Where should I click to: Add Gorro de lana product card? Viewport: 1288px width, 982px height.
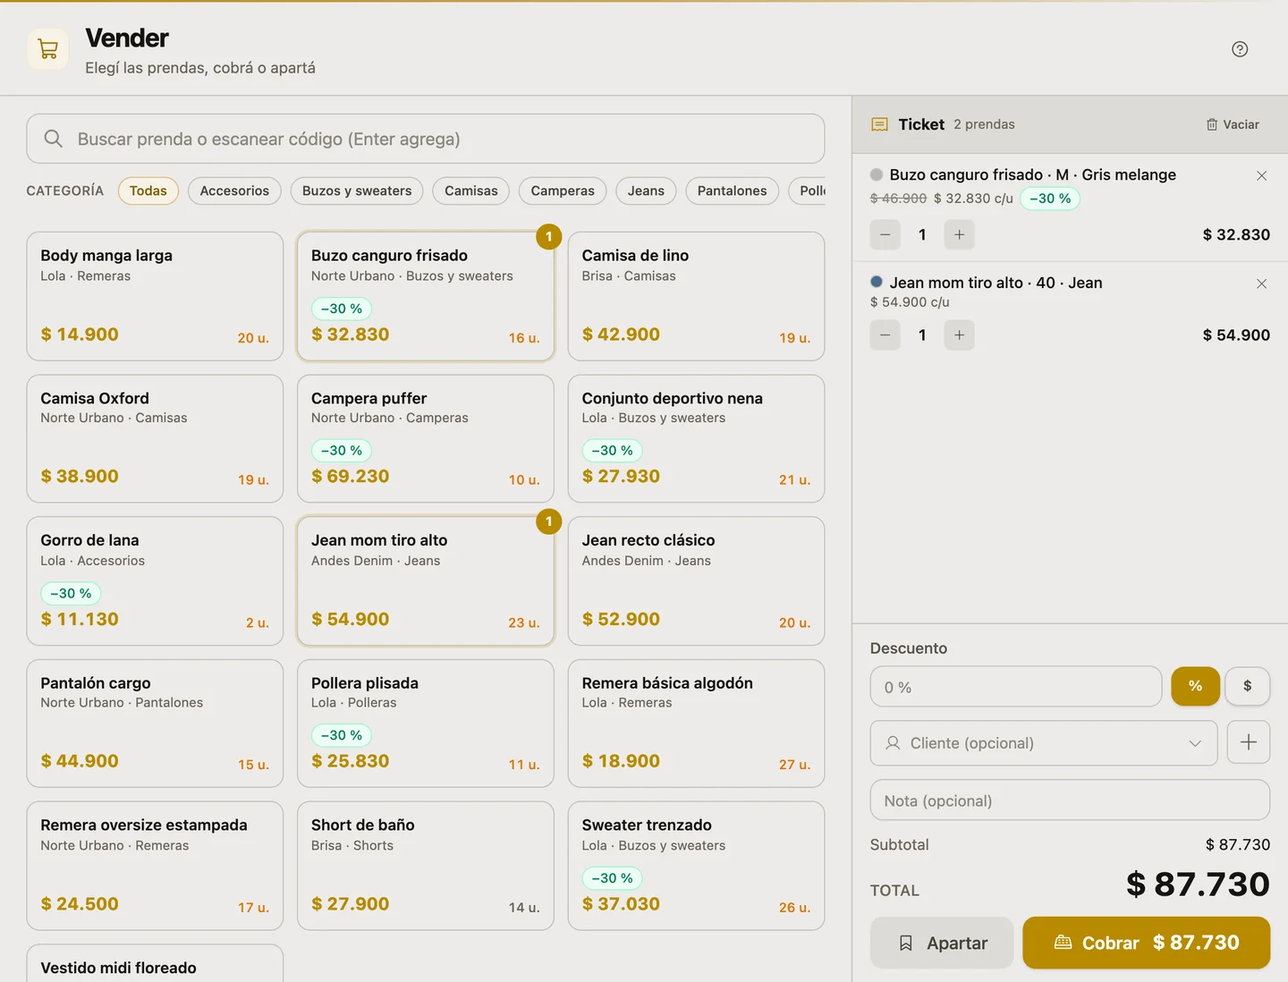[155, 581]
